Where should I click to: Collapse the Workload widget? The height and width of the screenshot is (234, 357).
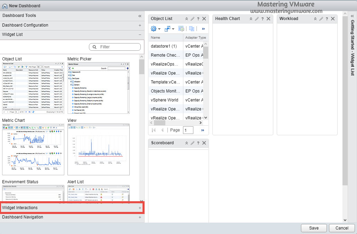click(x=315, y=19)
